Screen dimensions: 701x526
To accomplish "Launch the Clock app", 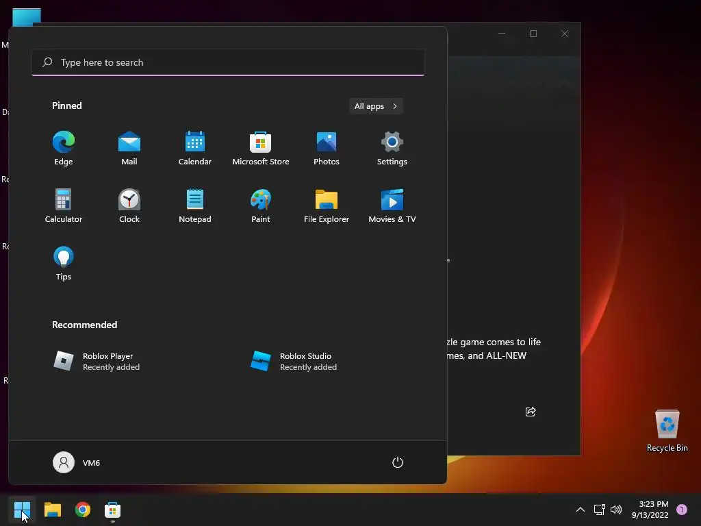I will 129,205.
